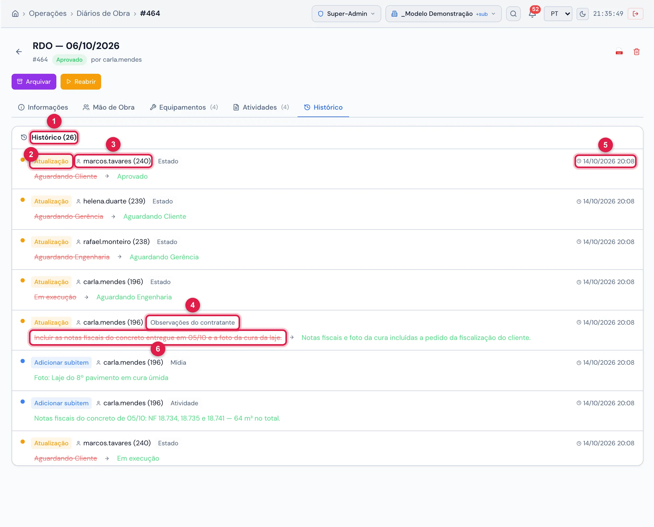
Task: Expand the _Modelo Demonstração company selector
Action: (x=443, y=14)
